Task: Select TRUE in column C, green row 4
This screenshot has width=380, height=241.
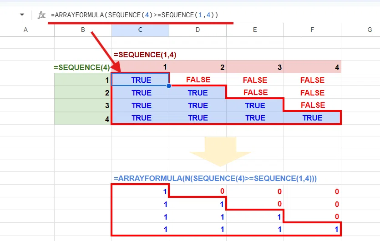Action: [x=140, y=118]
